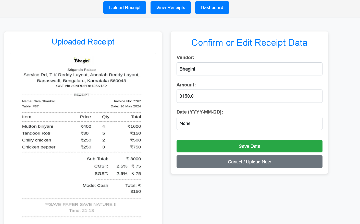360x224 pixels.
Task: Click the Save Data button
Action: pyautogui.click(x=249, y=146)
